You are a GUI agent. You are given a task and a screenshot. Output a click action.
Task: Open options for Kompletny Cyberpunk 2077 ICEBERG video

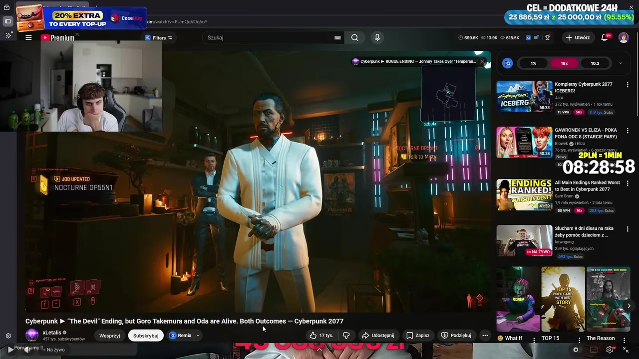click(x=628, y=85)
